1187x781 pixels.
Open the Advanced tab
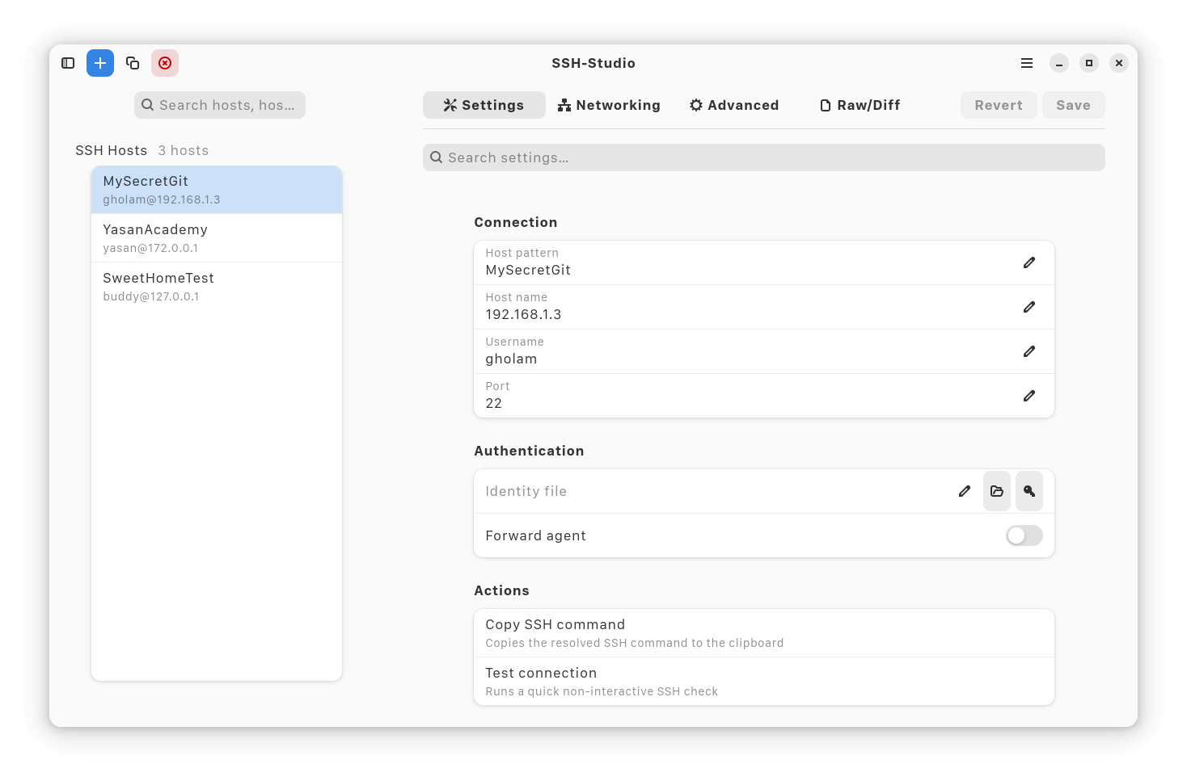734,105
